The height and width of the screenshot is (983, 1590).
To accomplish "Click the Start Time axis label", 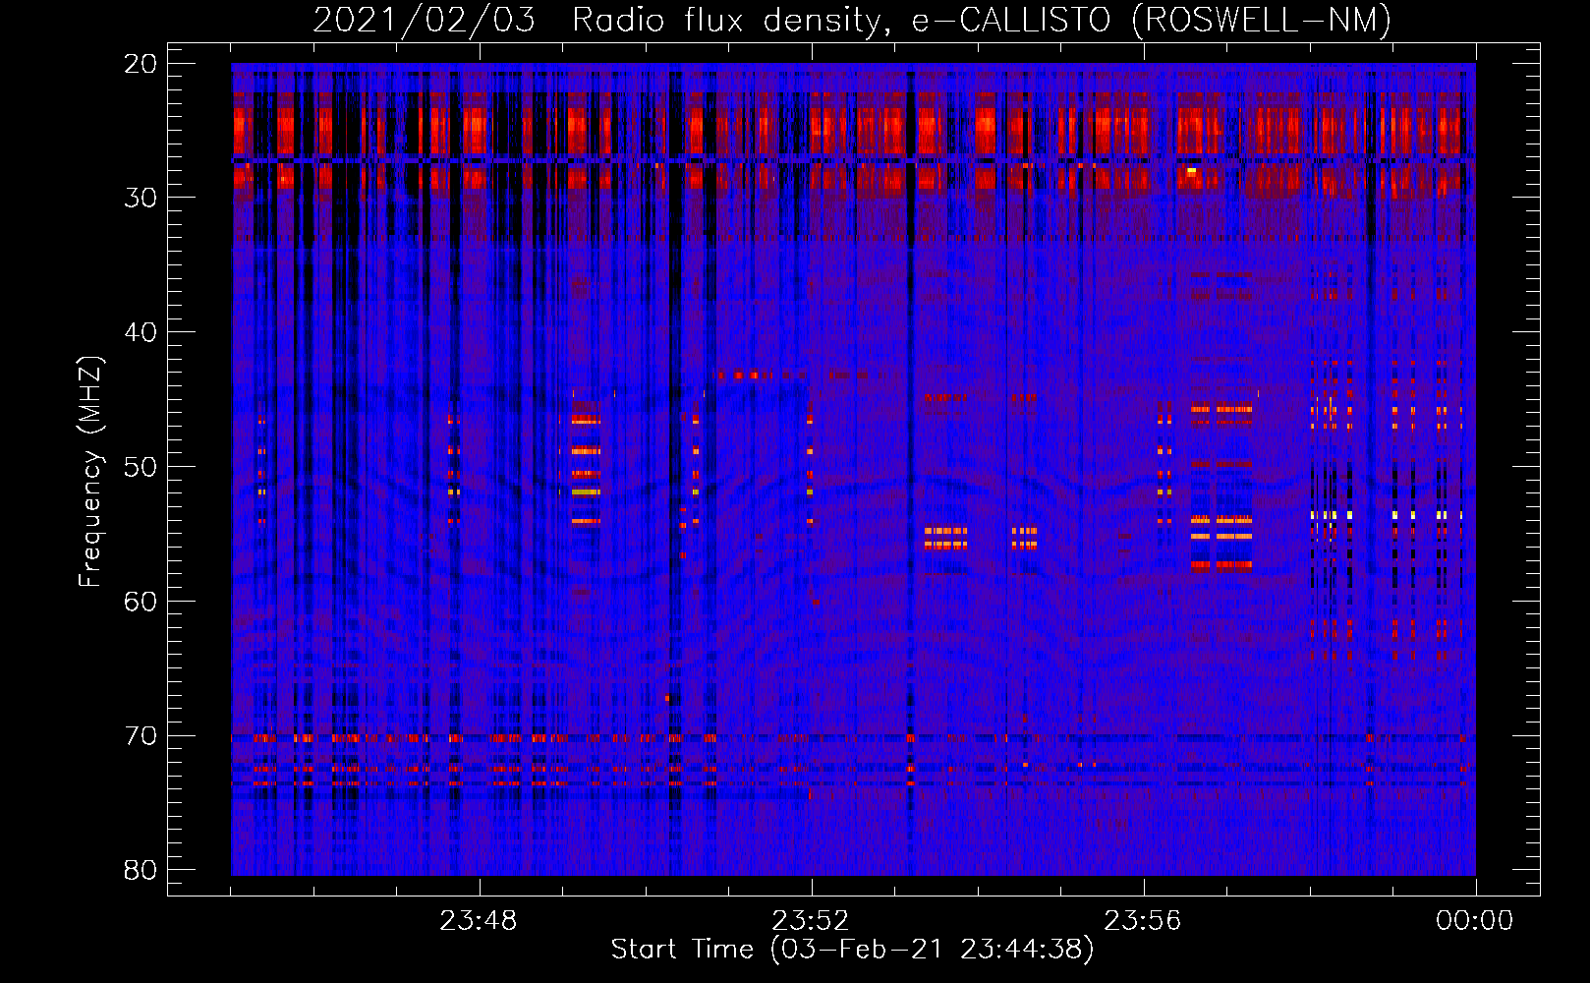I will pyautogui.click(x=852, y=950).
